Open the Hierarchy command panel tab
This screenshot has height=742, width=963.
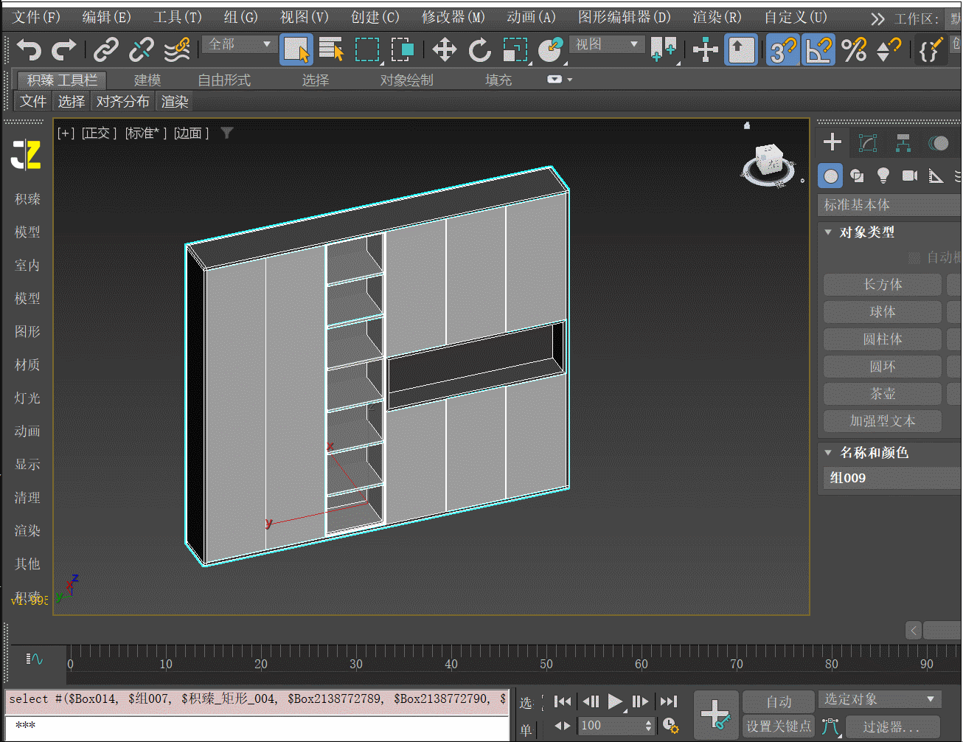coord(903,142)
